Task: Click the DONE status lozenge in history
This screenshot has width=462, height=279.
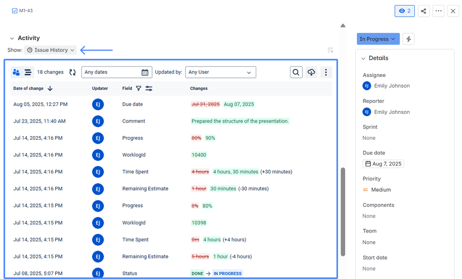Action: pos(197,273)
